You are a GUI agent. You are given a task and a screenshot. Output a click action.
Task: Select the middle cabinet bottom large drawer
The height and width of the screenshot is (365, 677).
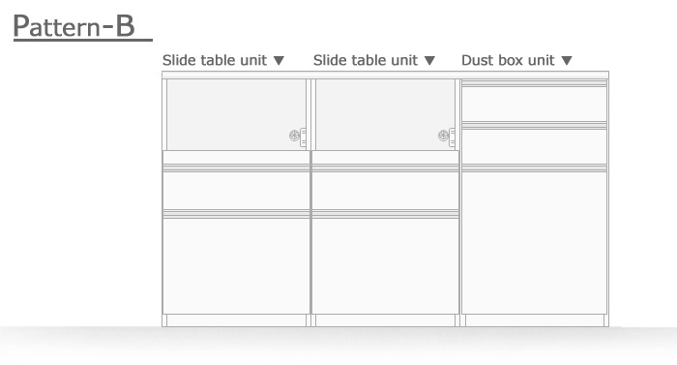(x=385, y=266)
